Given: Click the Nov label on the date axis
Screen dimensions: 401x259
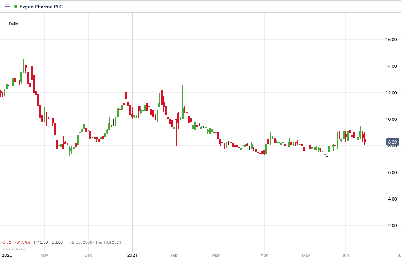Looking at the screenshot, I should pos(44,255).
